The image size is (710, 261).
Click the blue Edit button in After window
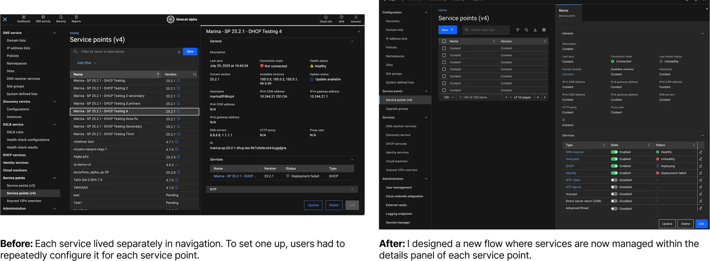click(x=702, y=224)
